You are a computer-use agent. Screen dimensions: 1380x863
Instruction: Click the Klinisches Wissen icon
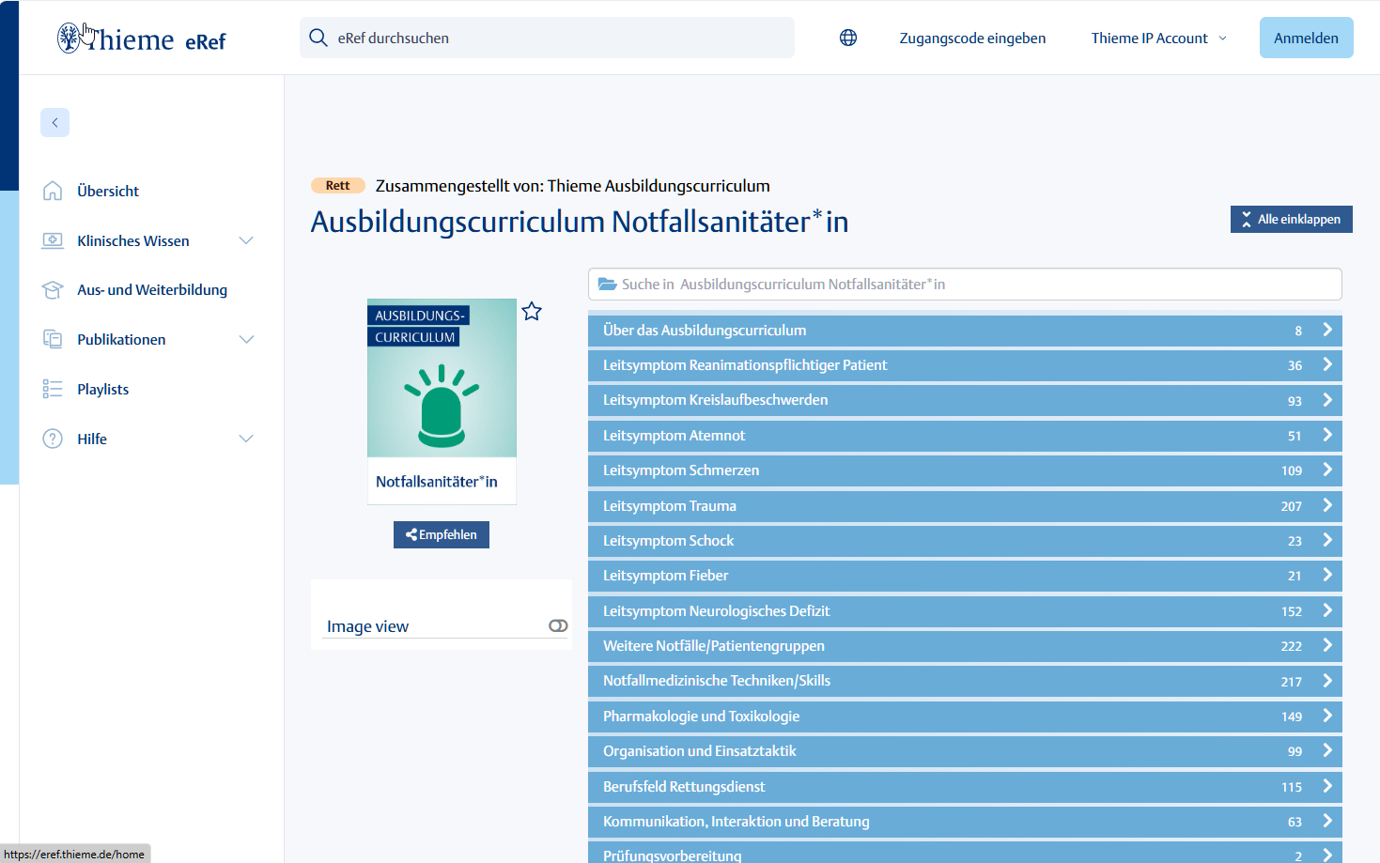click(x=53, y=240)
